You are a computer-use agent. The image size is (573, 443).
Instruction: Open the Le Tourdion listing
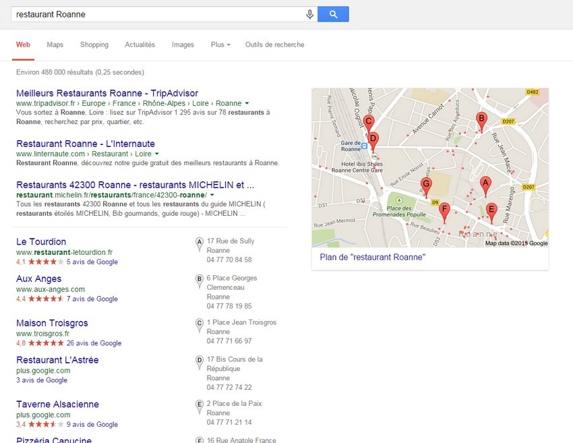[41, 241]
